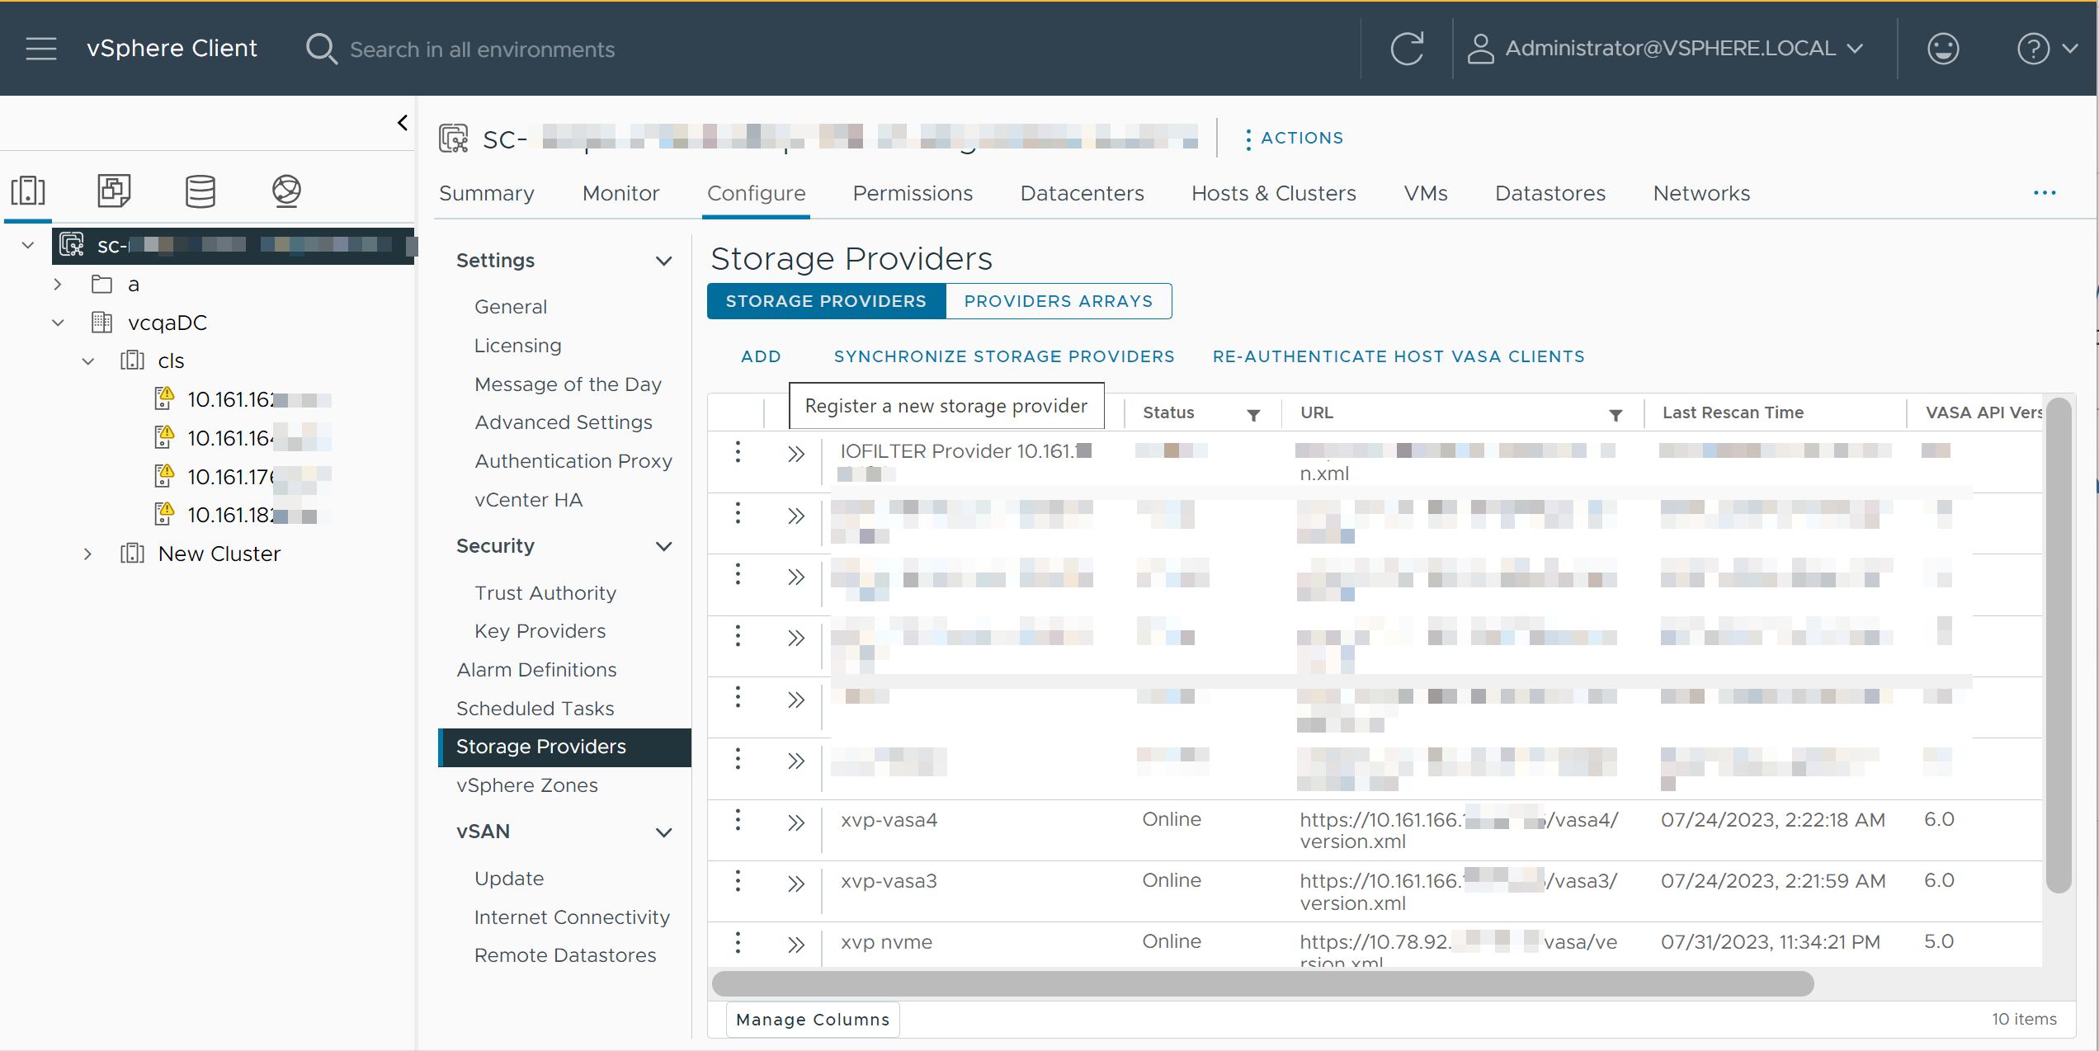Open row actions for IOFILTER Provider
The height and width of the screenshot is (1051, 2099).
pos(738,452)
